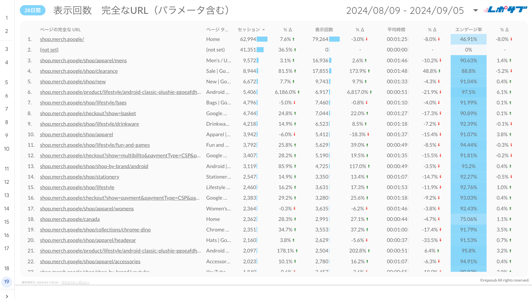Click the 28日間 period badge
The image size is (532, 299).
coord(32,11)
